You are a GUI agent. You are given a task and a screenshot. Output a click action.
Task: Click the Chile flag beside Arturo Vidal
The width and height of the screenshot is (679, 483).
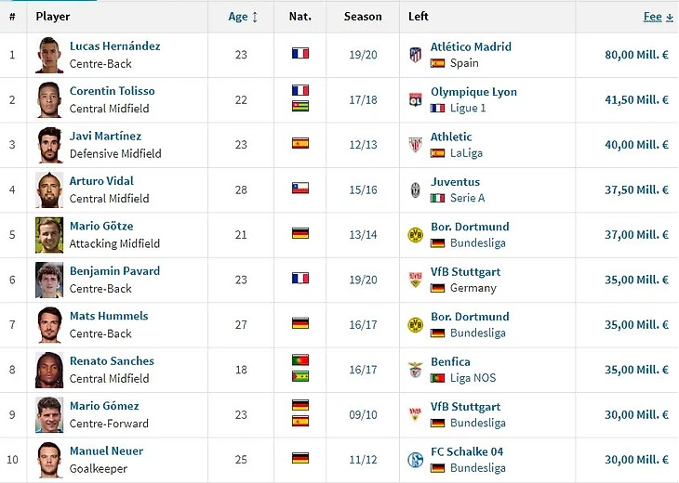(300, 189)
